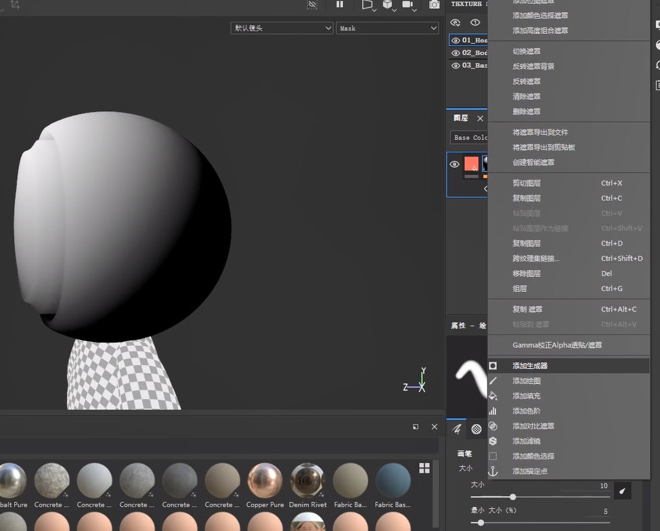Click the eye-with-arrow icon above texture sets
This screenshot has width=660, height=531.
[x=456, y=22]
